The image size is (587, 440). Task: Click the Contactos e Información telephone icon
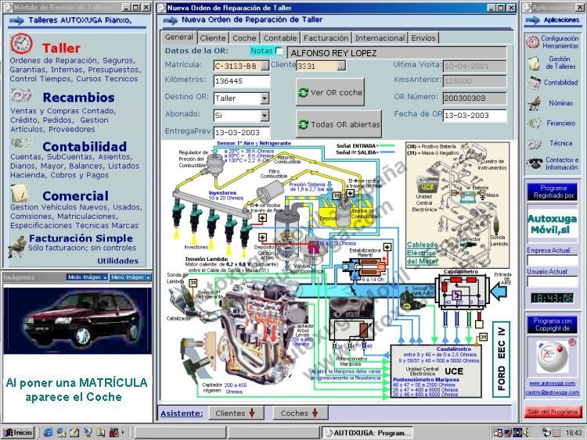coord(535,163)
